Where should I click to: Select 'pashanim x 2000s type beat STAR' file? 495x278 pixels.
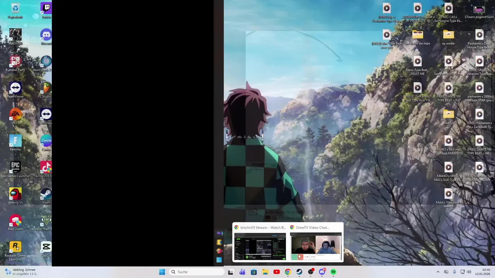click(480, 92)
